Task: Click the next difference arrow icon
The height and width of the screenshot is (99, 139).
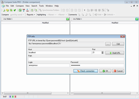Action: pyautogui.click(x=67, y=10)
